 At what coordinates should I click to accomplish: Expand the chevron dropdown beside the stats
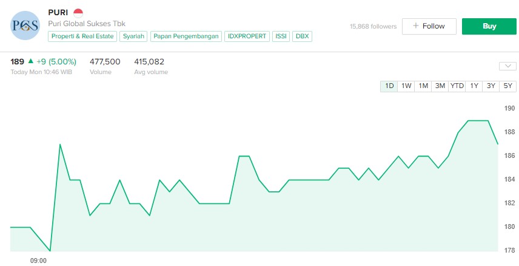tap(507, 66)
